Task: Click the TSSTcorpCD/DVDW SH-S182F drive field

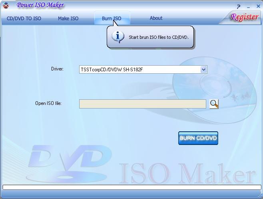Action: click(143, 69)
